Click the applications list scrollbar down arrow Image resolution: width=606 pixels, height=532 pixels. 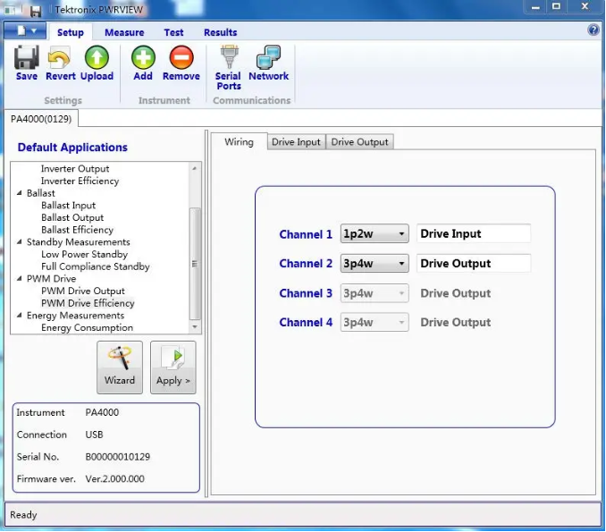pyautogui.click(x=195, y=328)
